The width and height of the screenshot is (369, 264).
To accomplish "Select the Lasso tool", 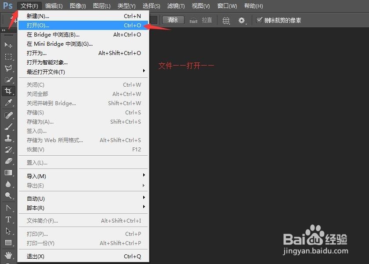I will point(9,68).
